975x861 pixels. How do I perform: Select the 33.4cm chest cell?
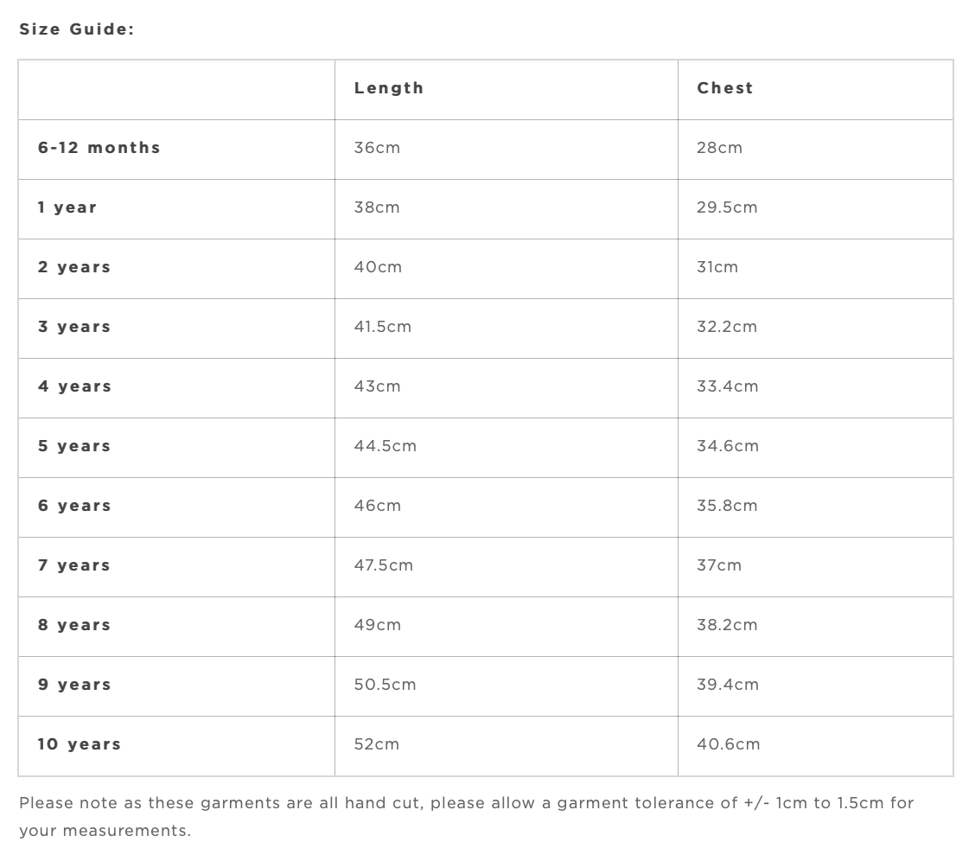coord(728,386)
